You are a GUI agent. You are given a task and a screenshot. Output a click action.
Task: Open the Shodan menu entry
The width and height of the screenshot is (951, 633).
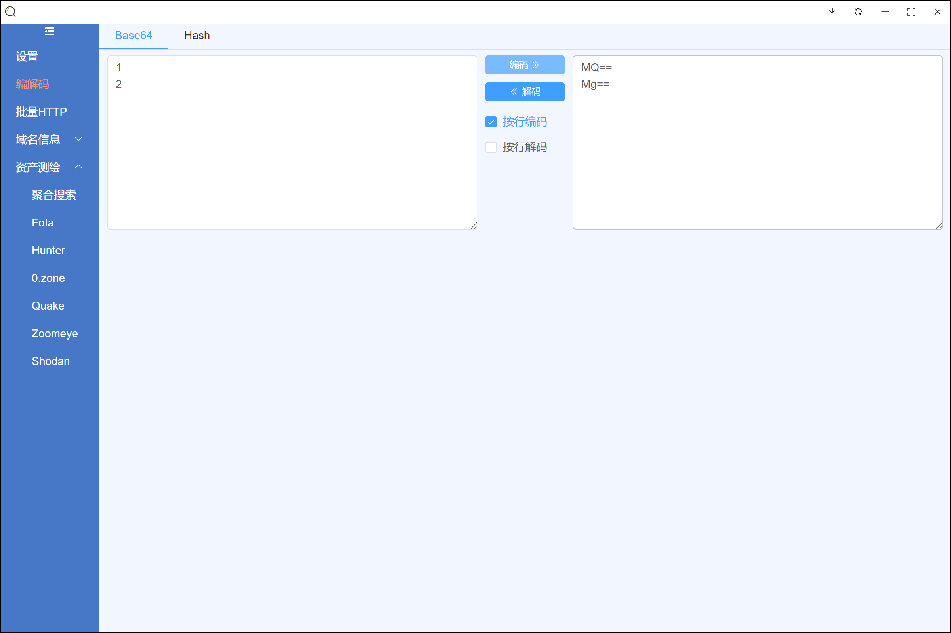click(50, 361)
